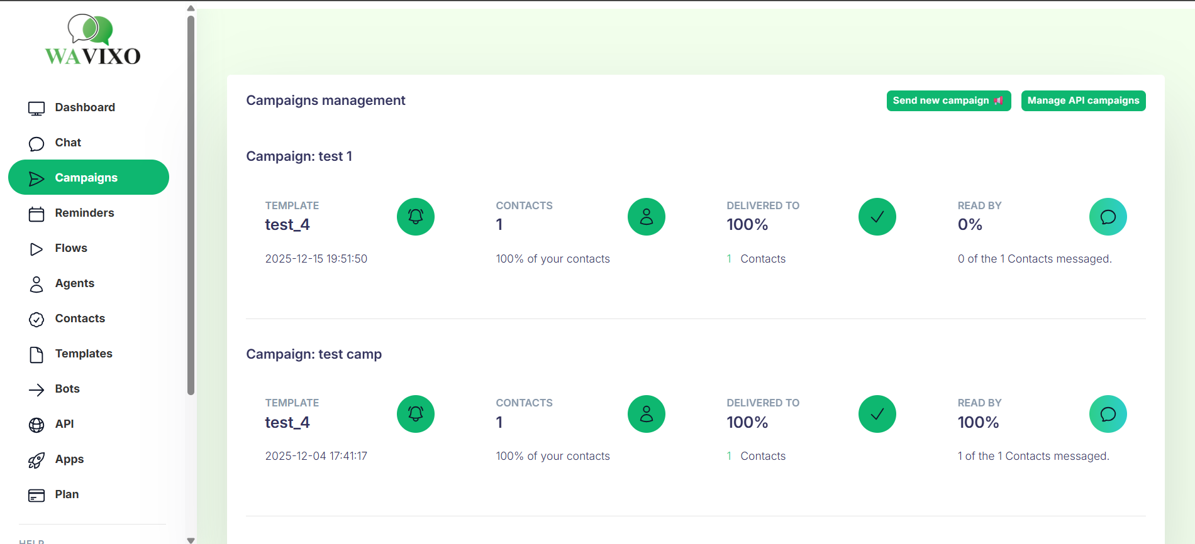Click the Manage API campaigns button
Viewport: 1195px width, 544px height.
point(1083,101)
